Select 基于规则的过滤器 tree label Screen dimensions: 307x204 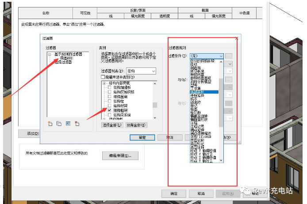[x=68, y=54]
